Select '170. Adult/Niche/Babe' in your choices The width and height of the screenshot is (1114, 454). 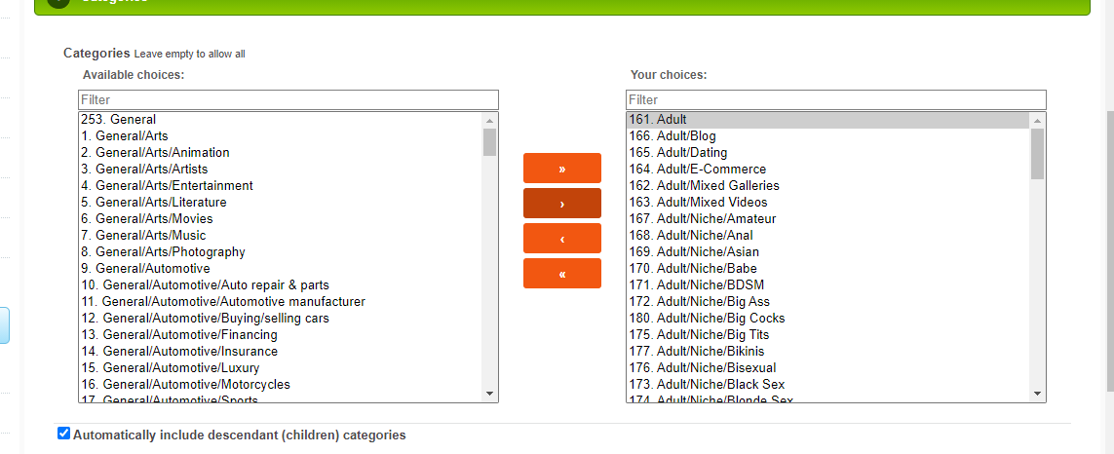coord(828,269)
